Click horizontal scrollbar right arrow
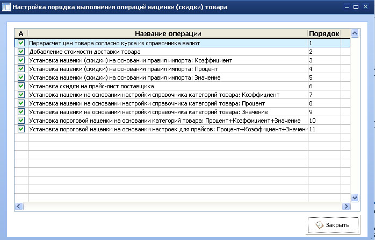The image size is (375, 240). (x=346, y=206)
